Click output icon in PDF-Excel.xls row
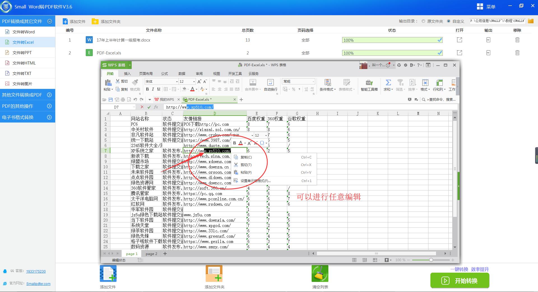538x292 pixels. 488,53
